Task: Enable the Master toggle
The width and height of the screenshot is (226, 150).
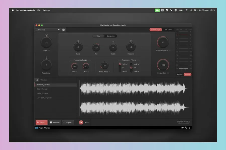Action: point(187,74)
